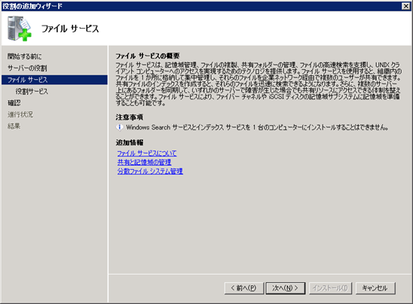Jump to the 確認 step
The image size is (413, 304).
pyautogui.click(x=14, y=103)
